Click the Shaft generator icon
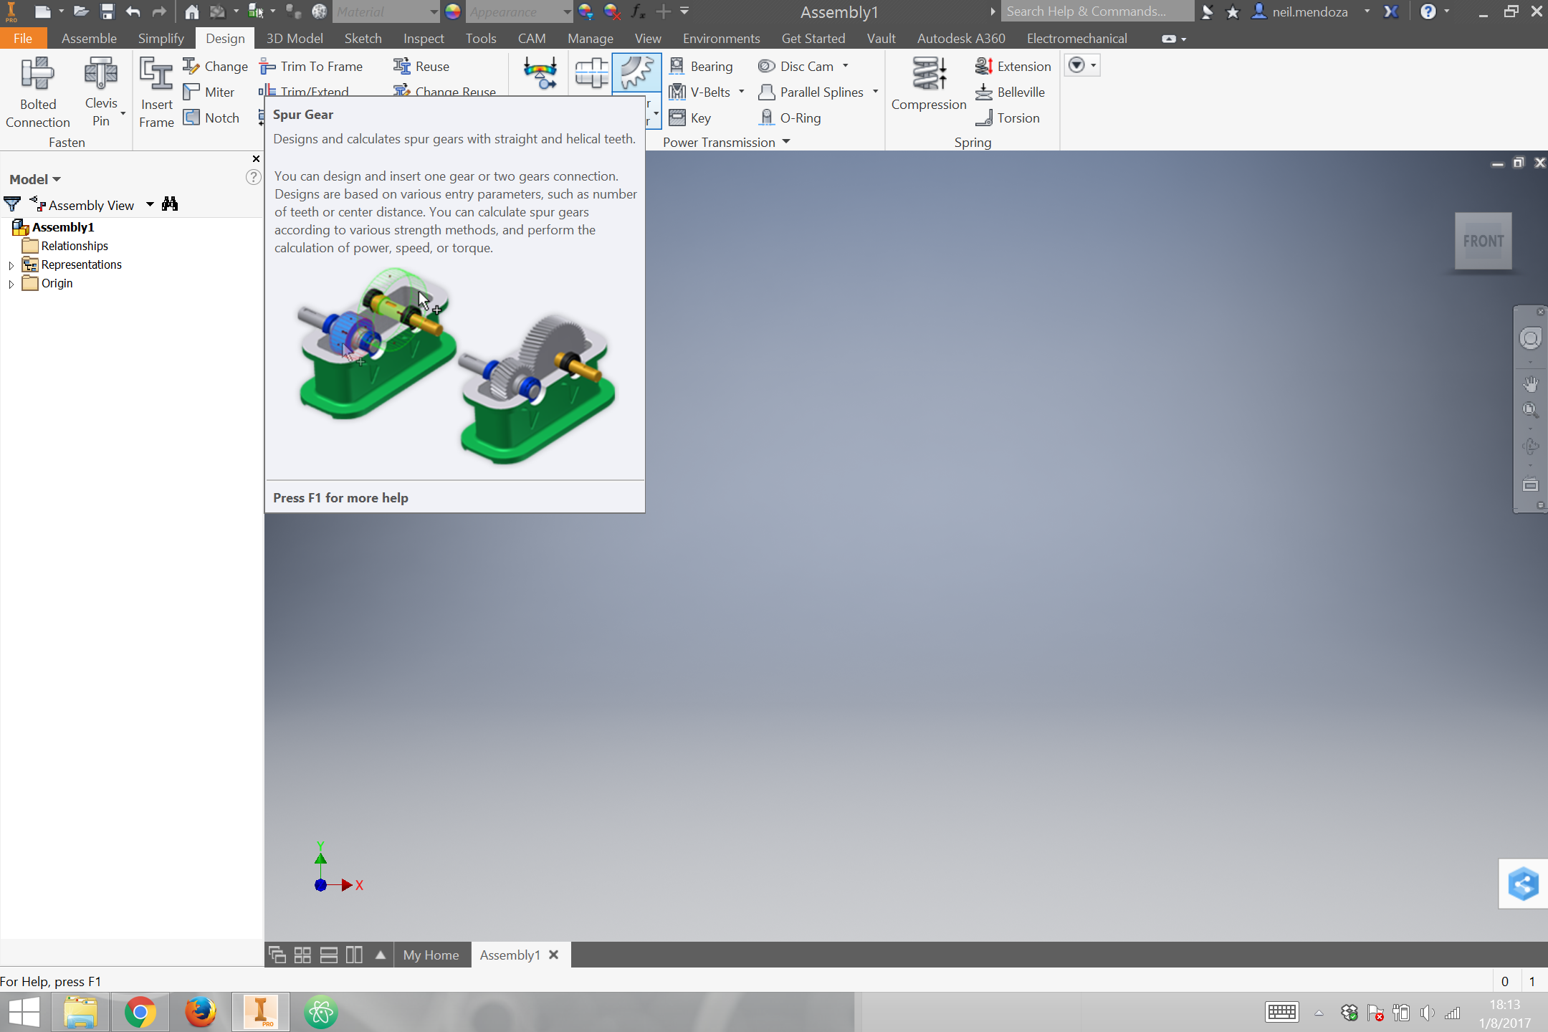 (591, 73)
